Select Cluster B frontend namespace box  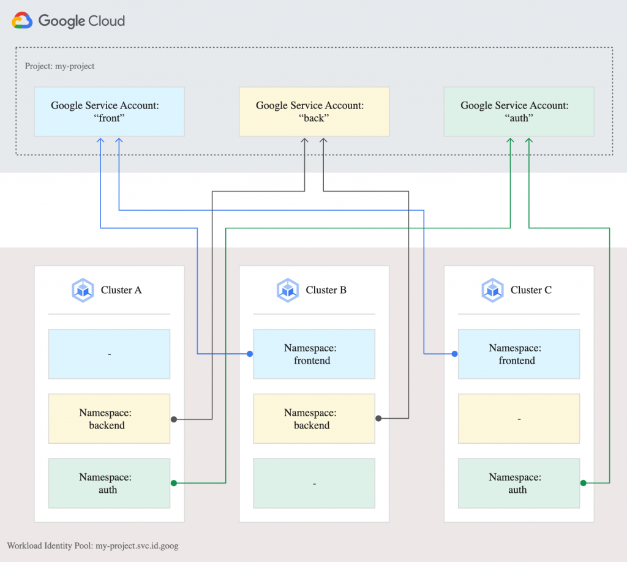[x=314, y=354]
